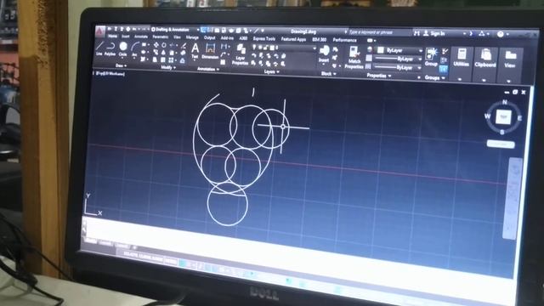Toggle MODEL space button in status bar
Viewport: 544px width, 306px height.
coord(171,261)
